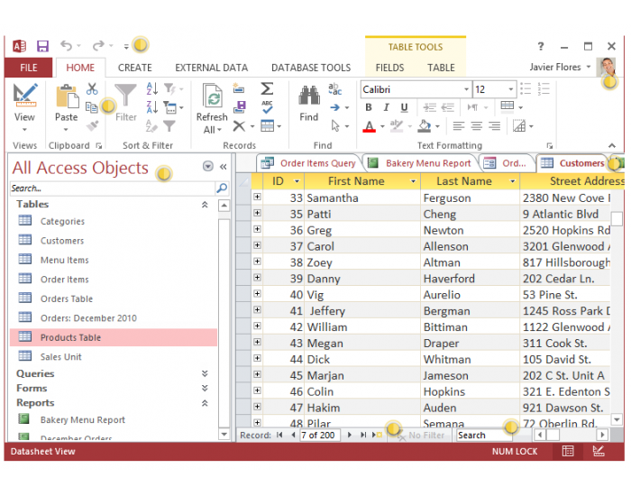Collapse the navigation pane with shutter button
This screenshot has height=496, width=631.
coord(224,167)
